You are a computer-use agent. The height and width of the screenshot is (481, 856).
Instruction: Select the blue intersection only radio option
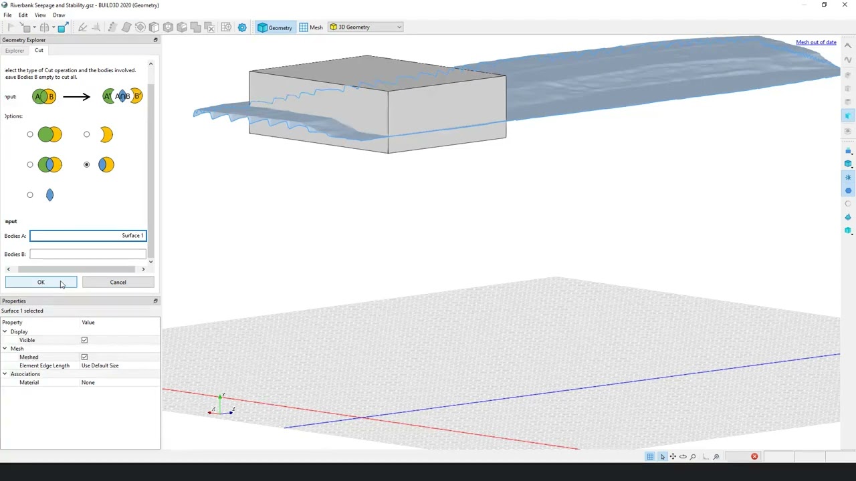click(x=30, y=195)
